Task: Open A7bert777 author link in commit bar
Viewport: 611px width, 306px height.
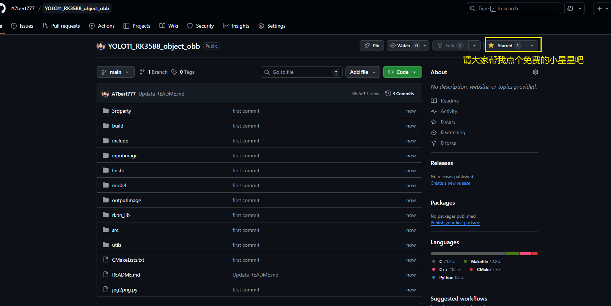Action: click(124, 94)
